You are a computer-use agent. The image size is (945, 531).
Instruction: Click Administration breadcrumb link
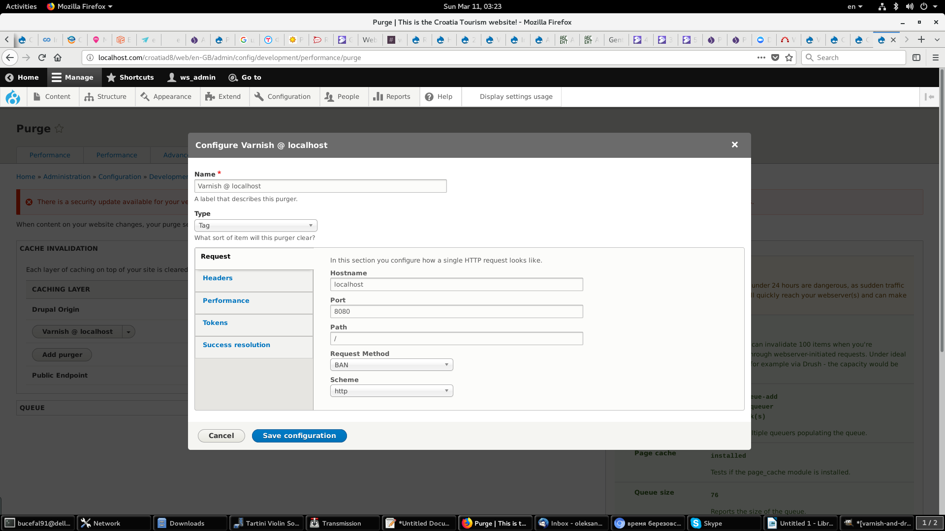click(x=67, y=177)
